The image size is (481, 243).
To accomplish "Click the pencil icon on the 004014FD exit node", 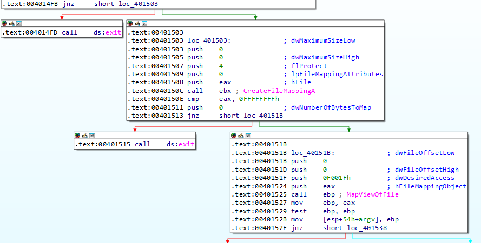I will [11, 24].
